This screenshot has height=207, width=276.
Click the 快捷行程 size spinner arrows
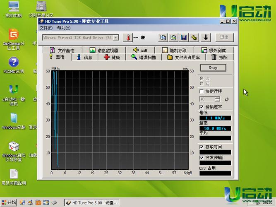pos(218,99)
